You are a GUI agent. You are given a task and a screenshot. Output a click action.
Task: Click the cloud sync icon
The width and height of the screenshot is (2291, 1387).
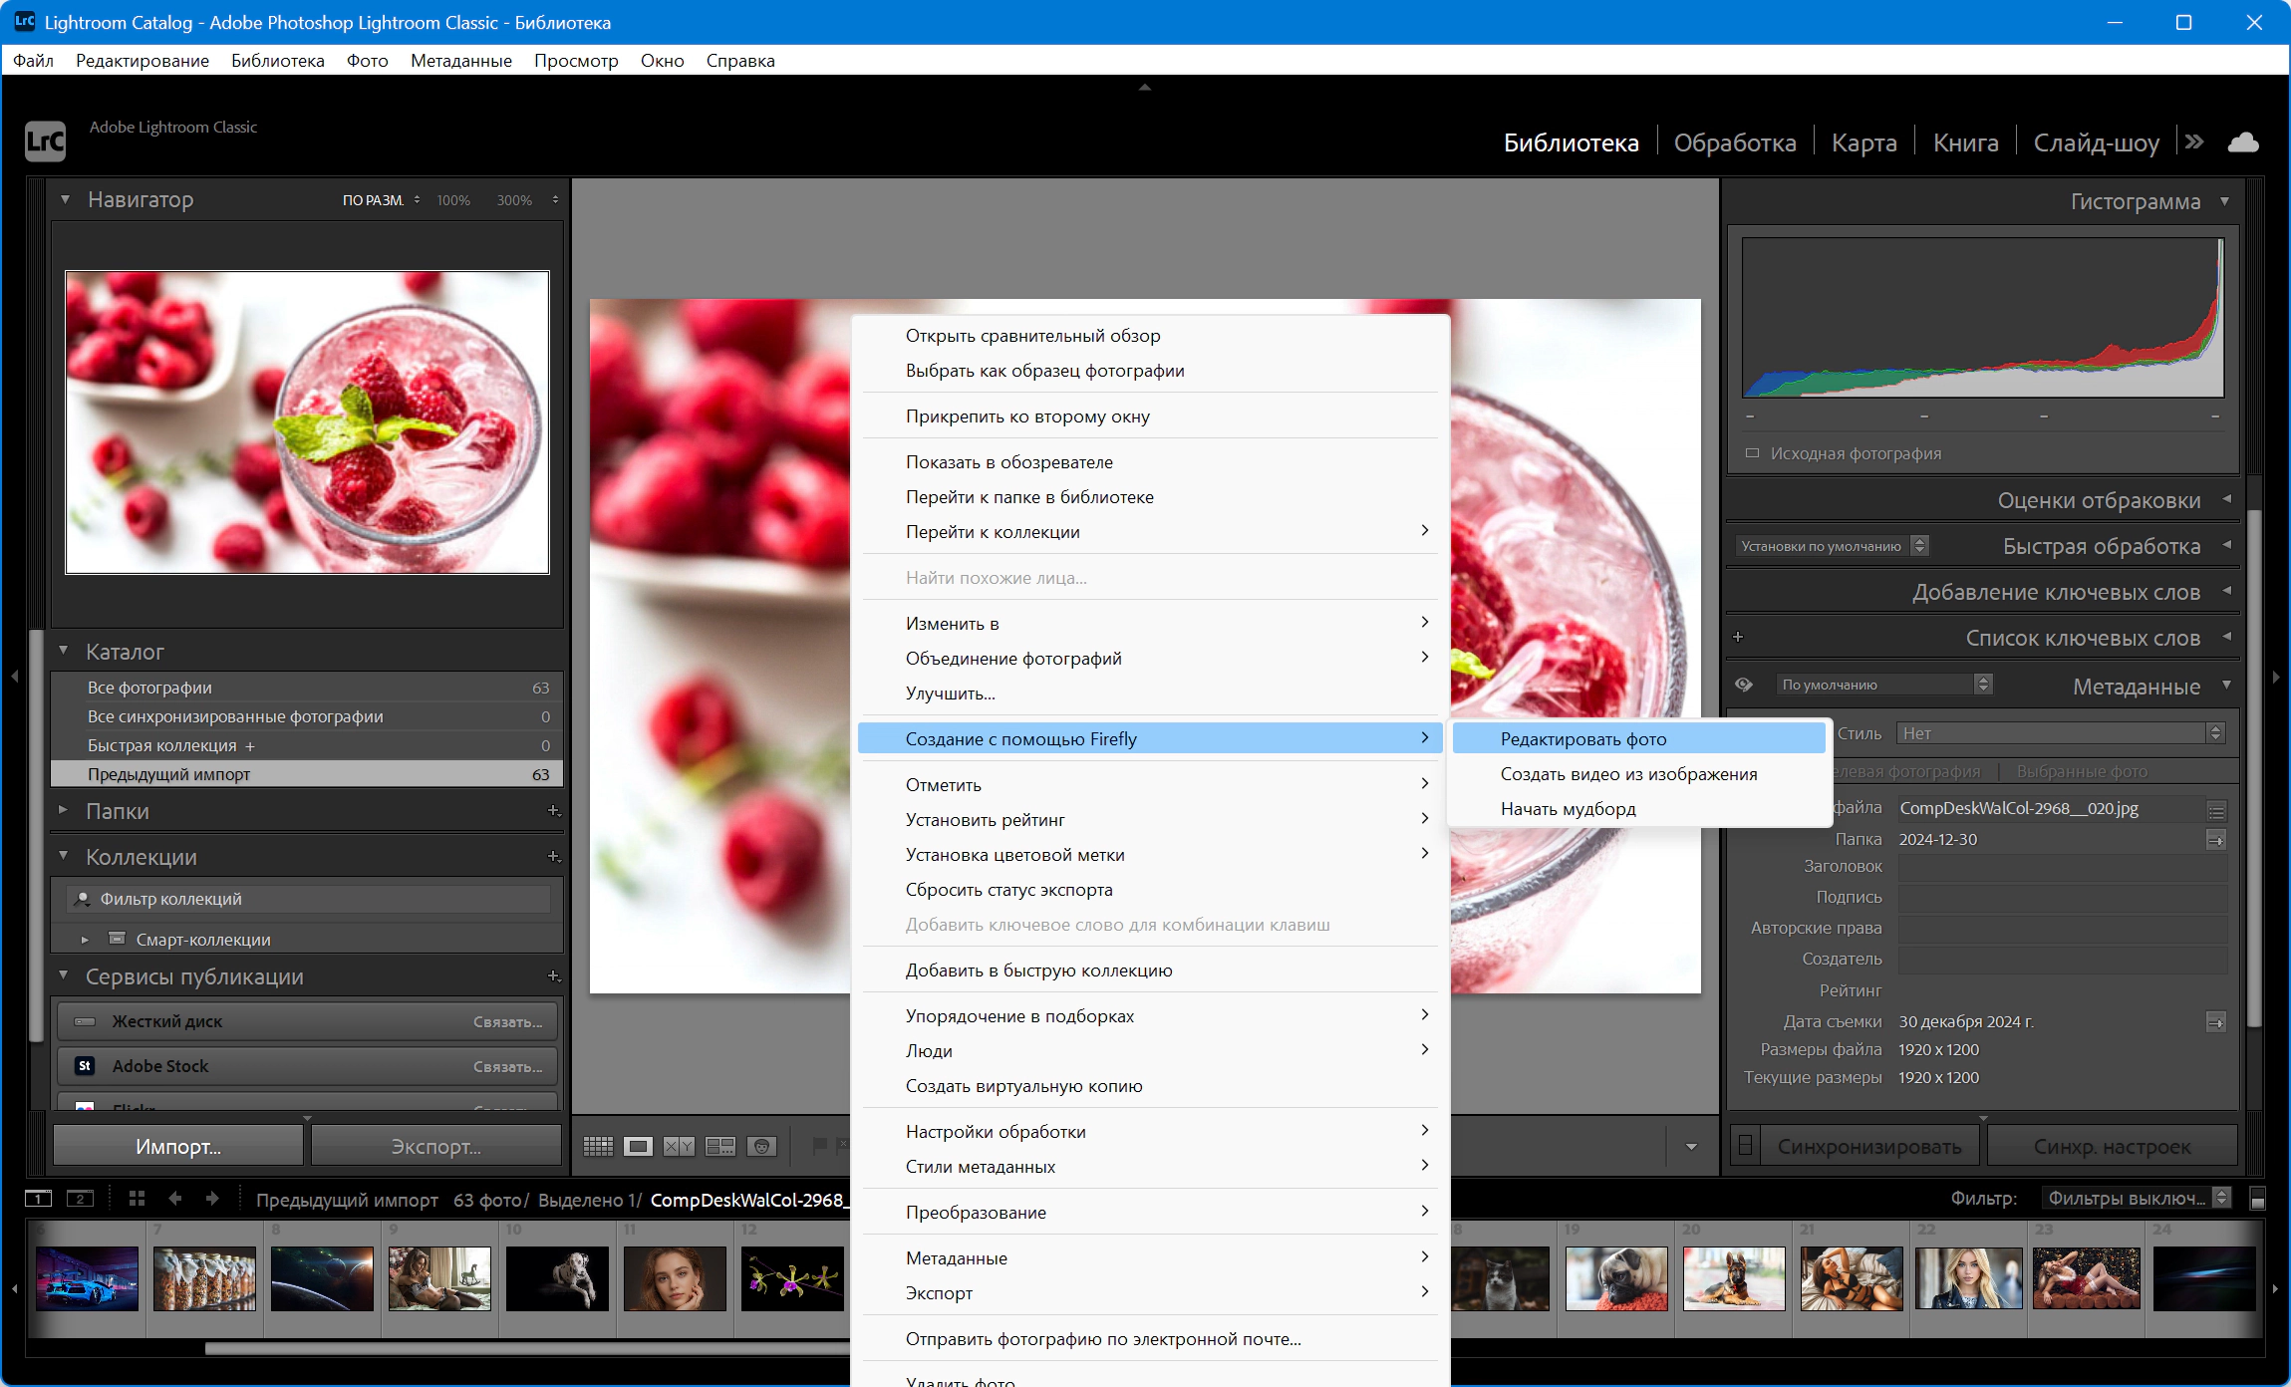[x=2242, y=142]
